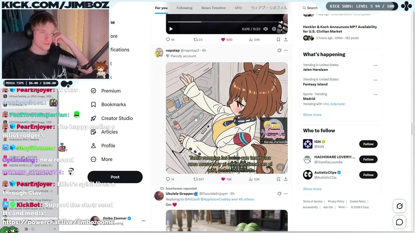Image resolution: width=415 pixels, height=233 pixels.
Task: Open Ukulele Gropper's profile avatar
Action: pyautogui.click(x=159, y=196)
